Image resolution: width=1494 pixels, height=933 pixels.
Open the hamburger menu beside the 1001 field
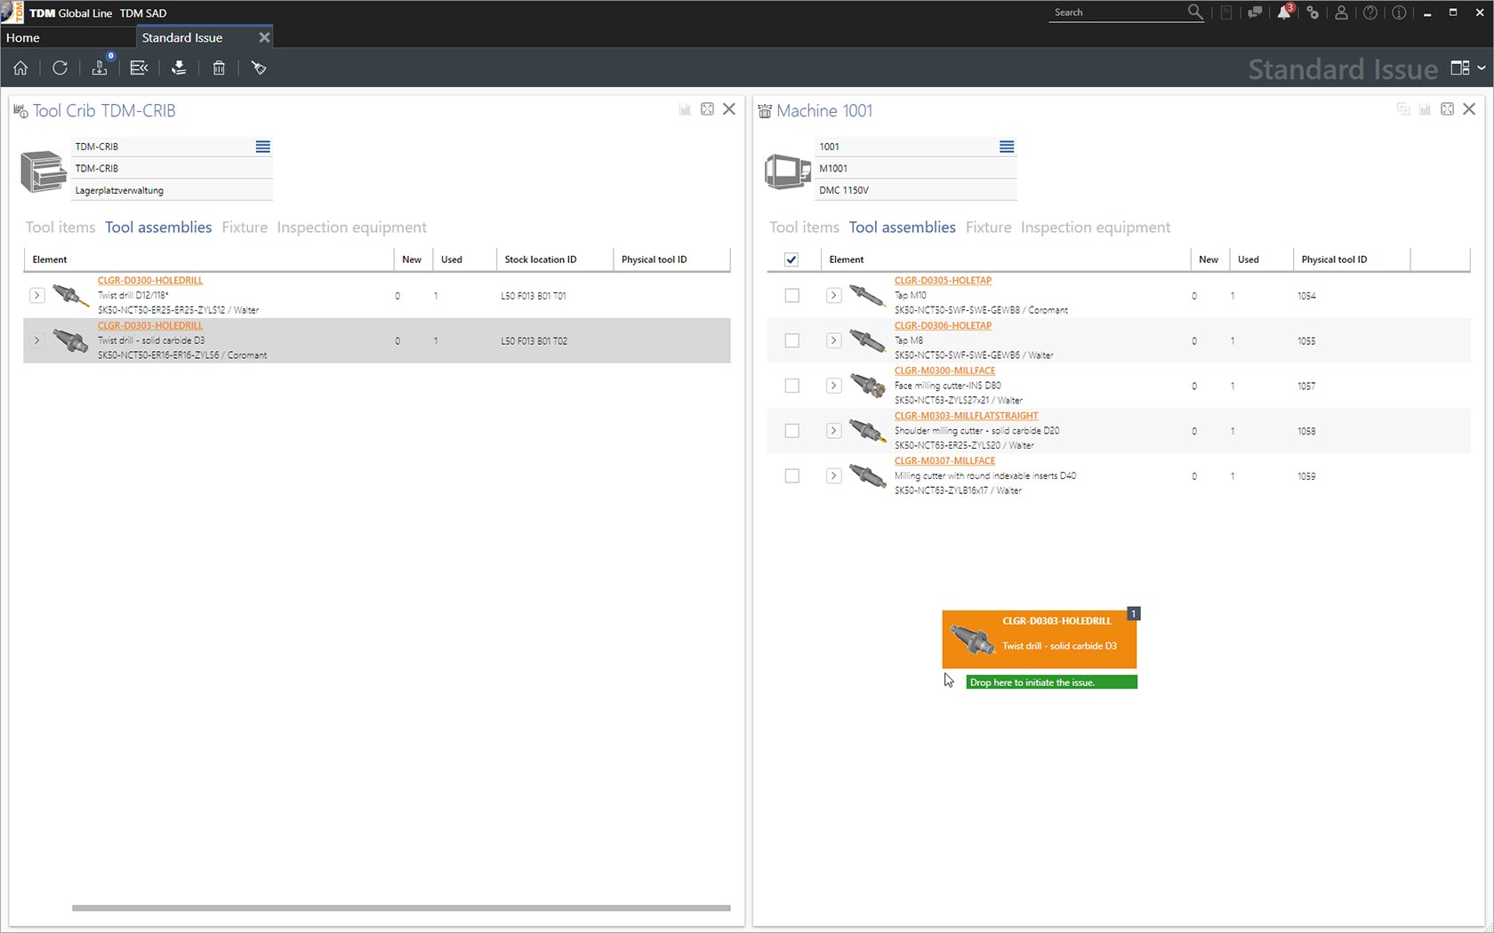tap(1007, 147)
